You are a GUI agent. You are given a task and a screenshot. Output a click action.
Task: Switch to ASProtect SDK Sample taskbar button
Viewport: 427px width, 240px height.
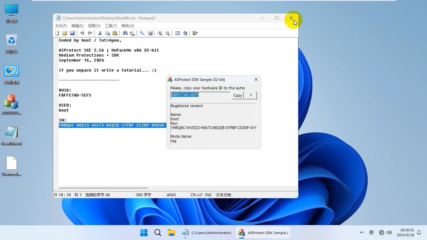[x=263, y=232]
